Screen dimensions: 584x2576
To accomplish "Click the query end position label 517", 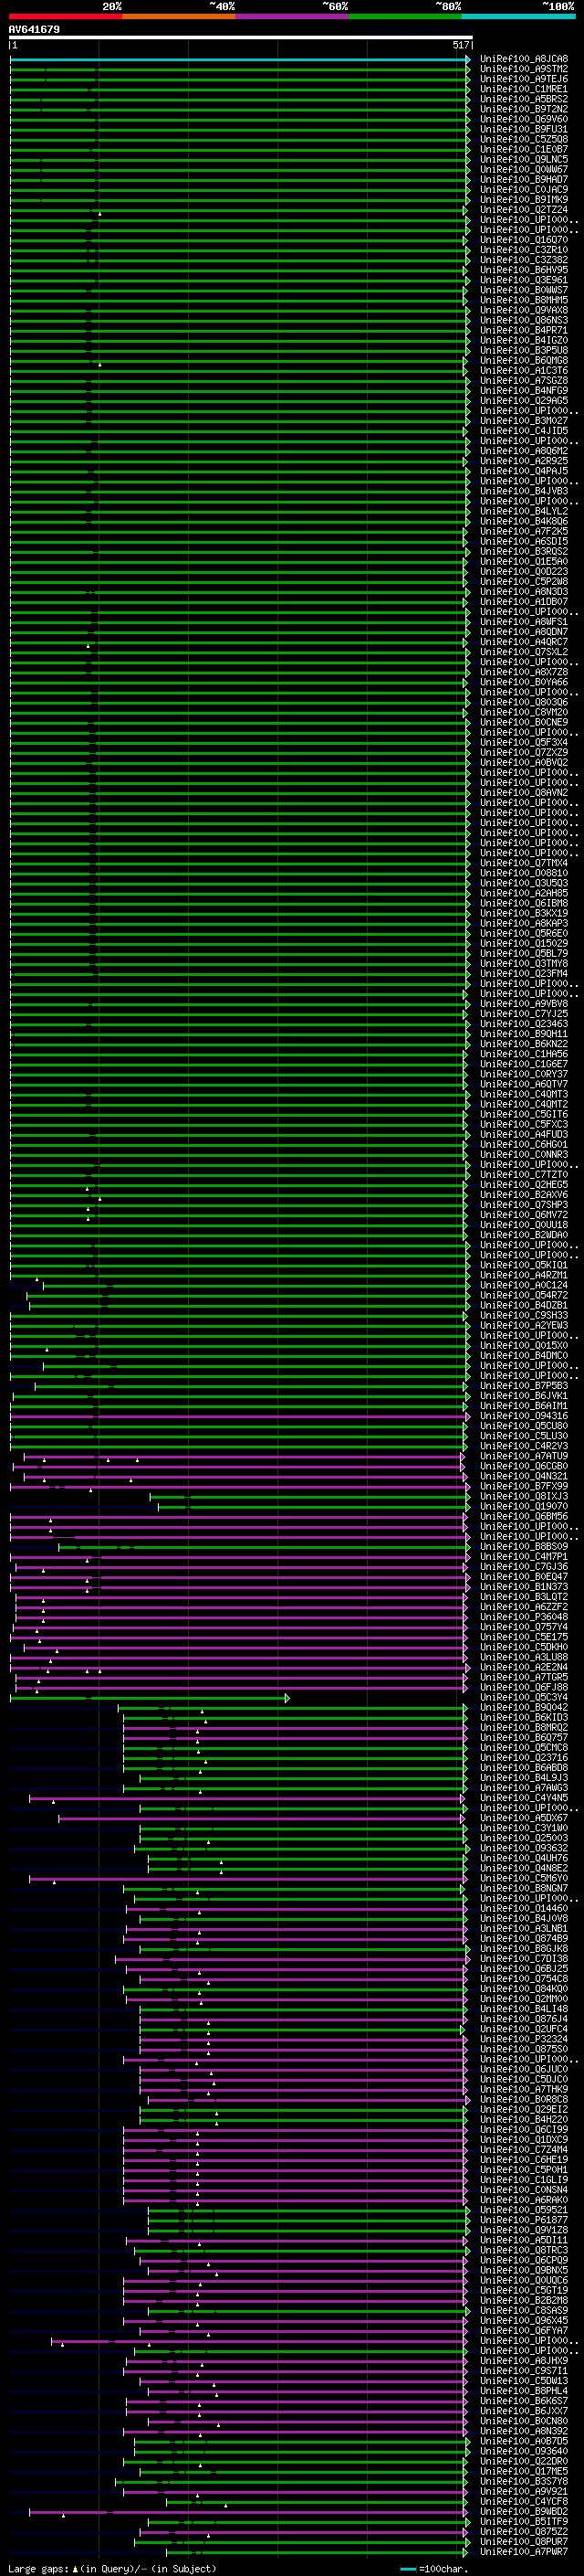I will pos(460,45).
